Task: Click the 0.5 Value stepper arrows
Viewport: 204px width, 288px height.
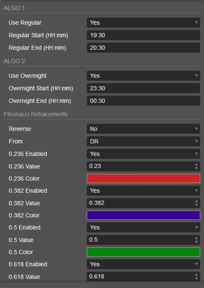Action: click(x=197, y=240)
